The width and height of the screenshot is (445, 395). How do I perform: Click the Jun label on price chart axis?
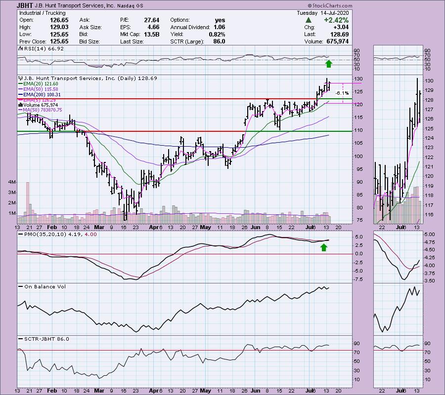coord(256,227)
